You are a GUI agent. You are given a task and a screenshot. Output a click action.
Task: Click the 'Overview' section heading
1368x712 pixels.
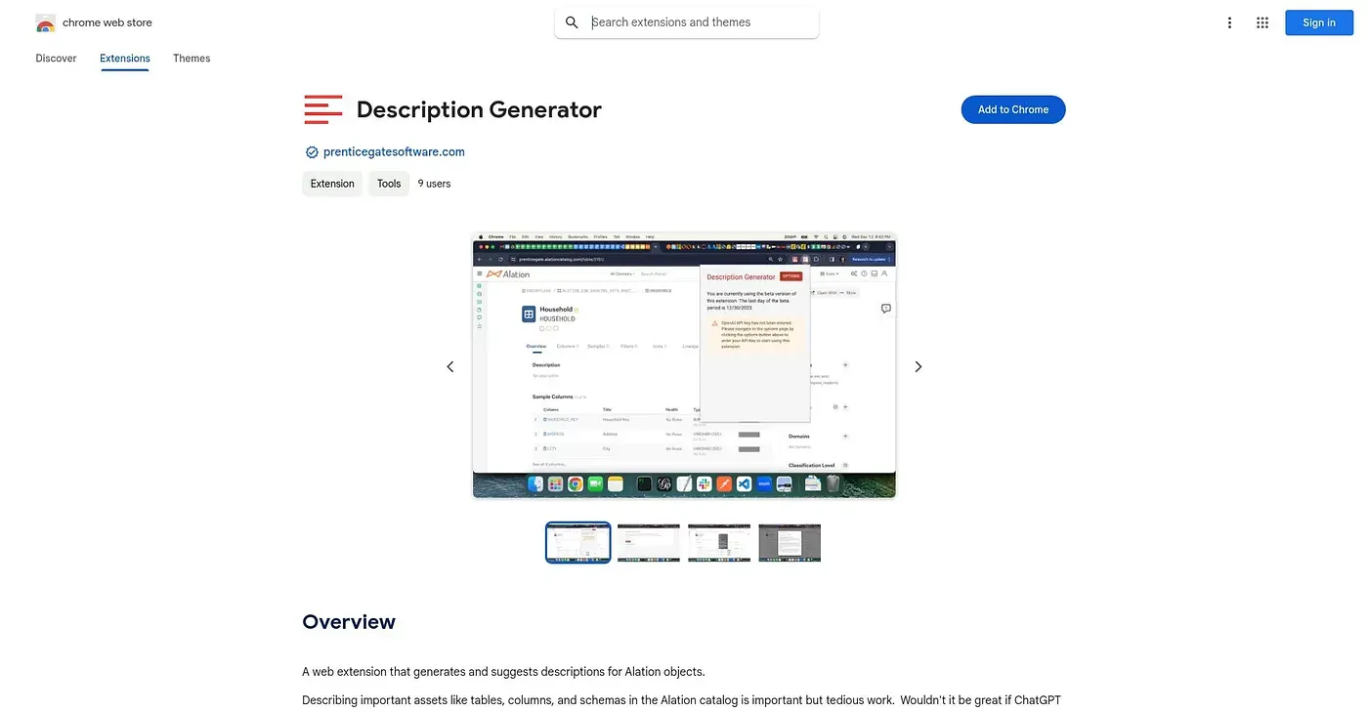[x=349, y=622]
